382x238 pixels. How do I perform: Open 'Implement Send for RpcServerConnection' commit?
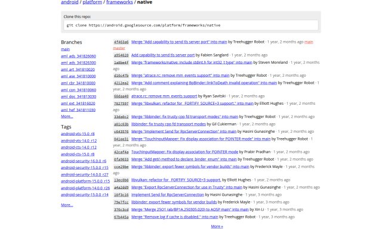(168, 195)
